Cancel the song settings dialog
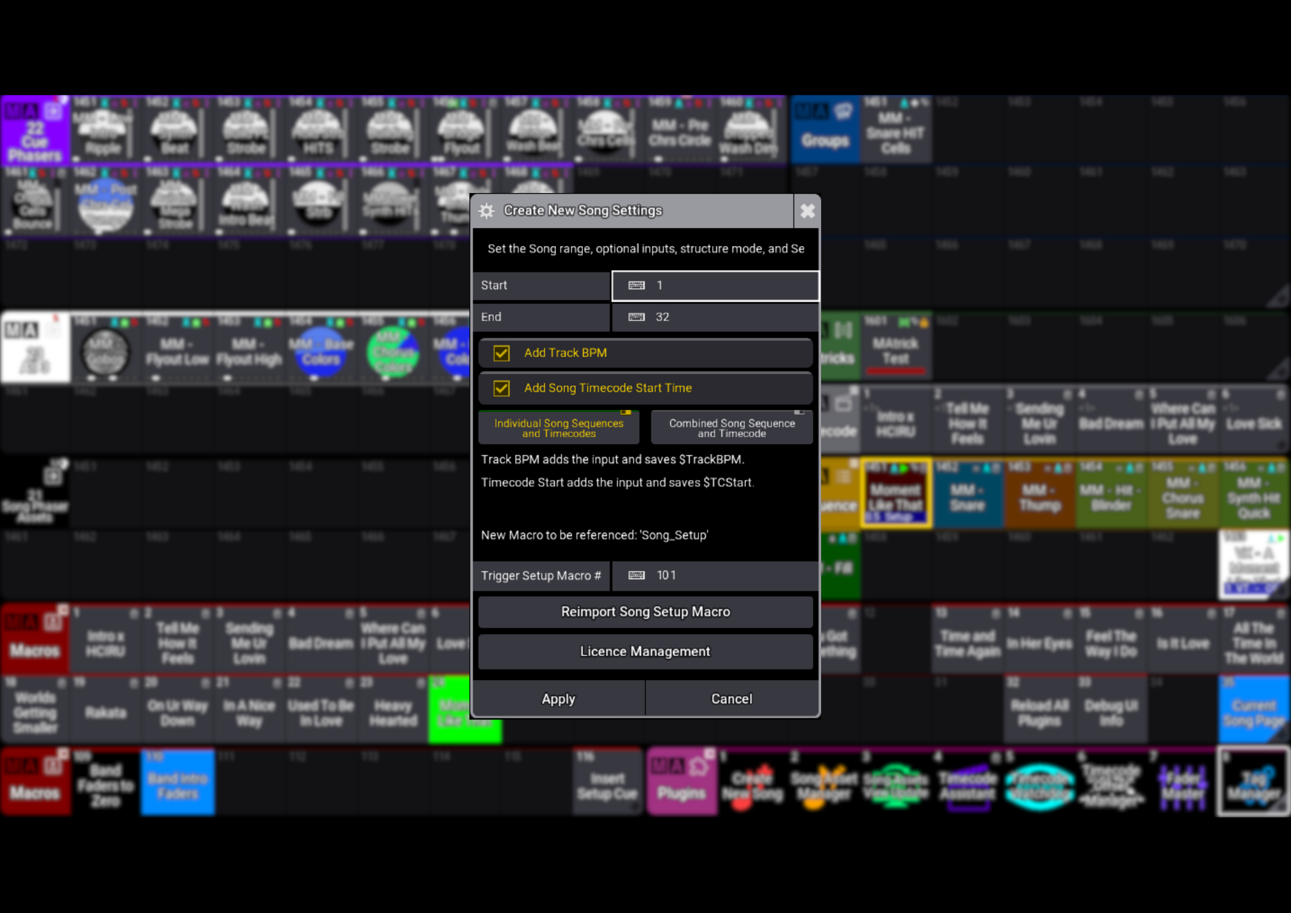This screenshot has height=913, width=1291. point(732,699)
